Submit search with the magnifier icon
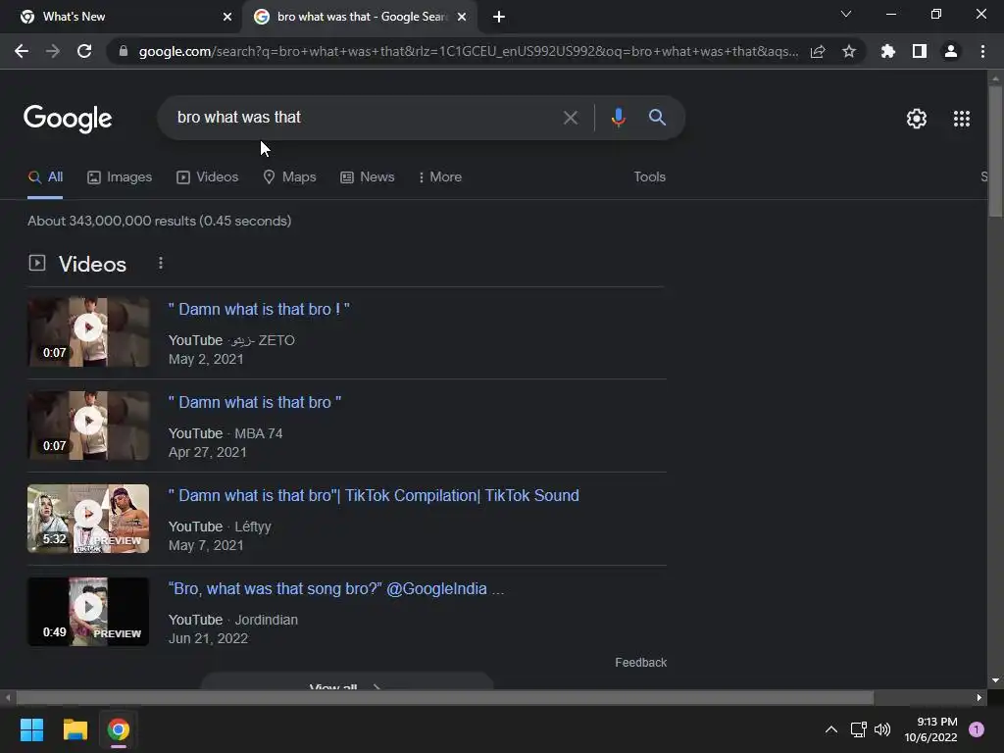 coord(657,118)
